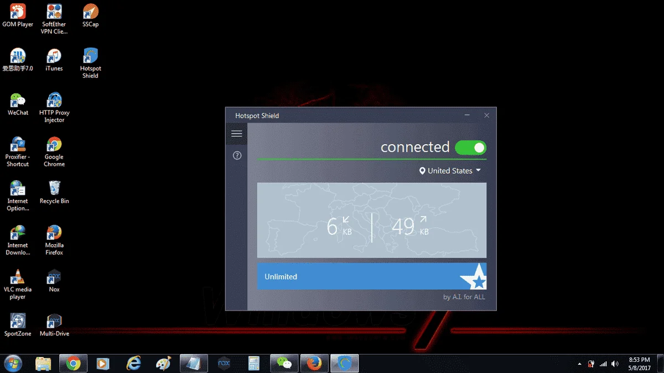Open Windows Media Player taskbar icon
Image resolution: width=664 pixels, height=373 pixels.
(x=103, y=363)
